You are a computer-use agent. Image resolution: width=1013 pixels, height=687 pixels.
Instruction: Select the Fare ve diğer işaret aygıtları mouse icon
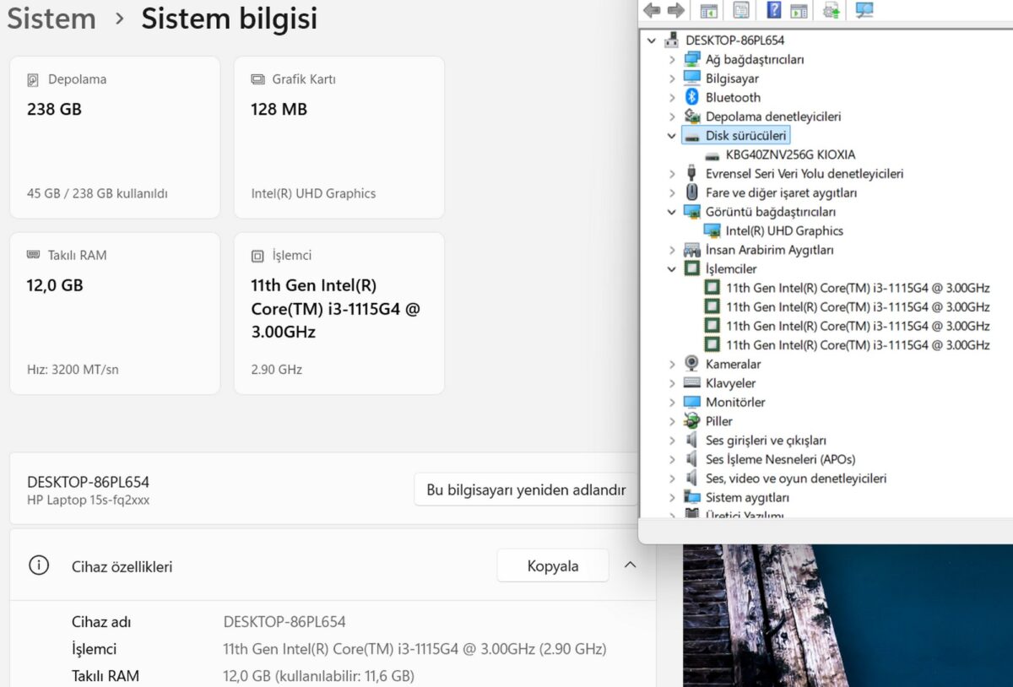(x=692, y=192)
